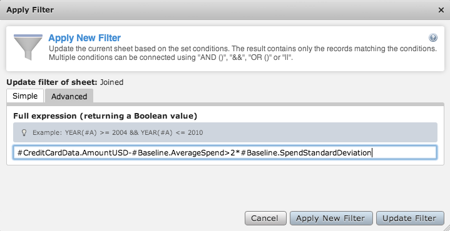This screenshot has height=231, width=450.
Task: Click the Apply Filter title bar
Action: pos(225,10)
